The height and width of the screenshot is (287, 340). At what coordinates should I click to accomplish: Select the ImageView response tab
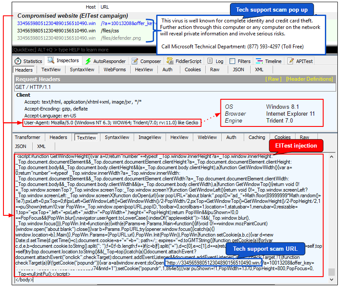tap(149, 137)
